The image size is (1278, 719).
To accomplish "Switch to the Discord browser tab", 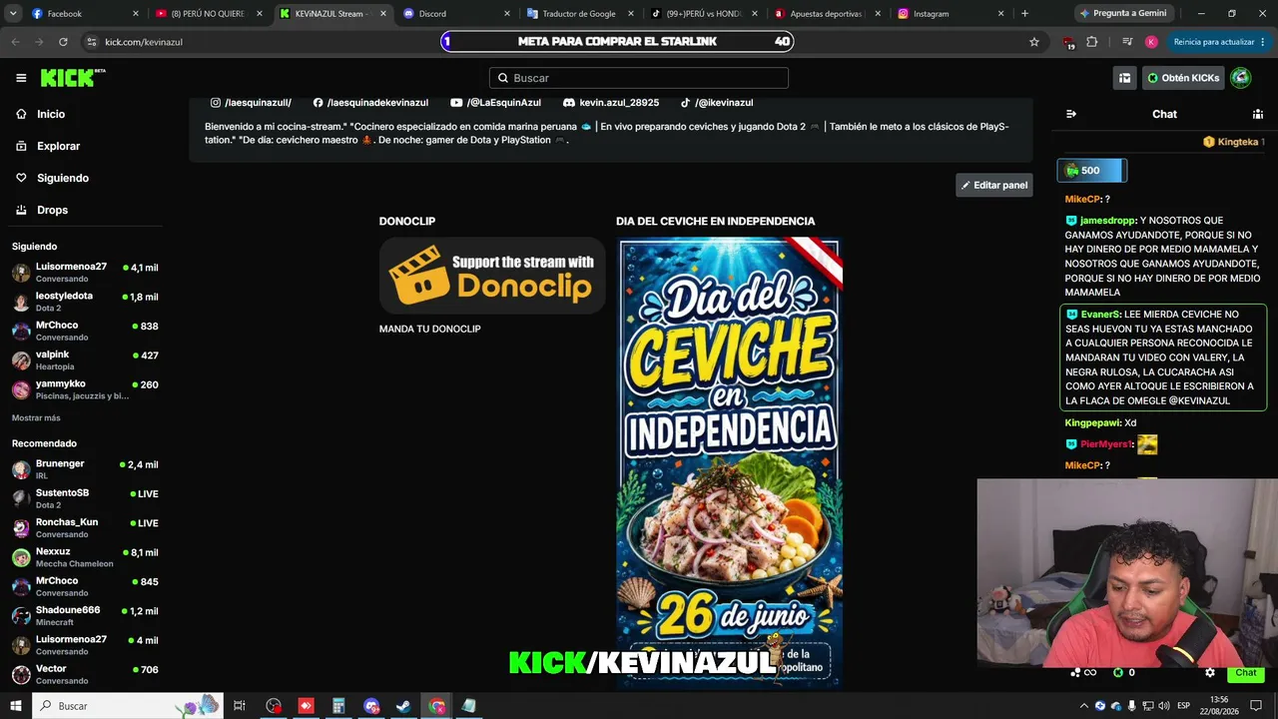I will (x=457, y=14).
